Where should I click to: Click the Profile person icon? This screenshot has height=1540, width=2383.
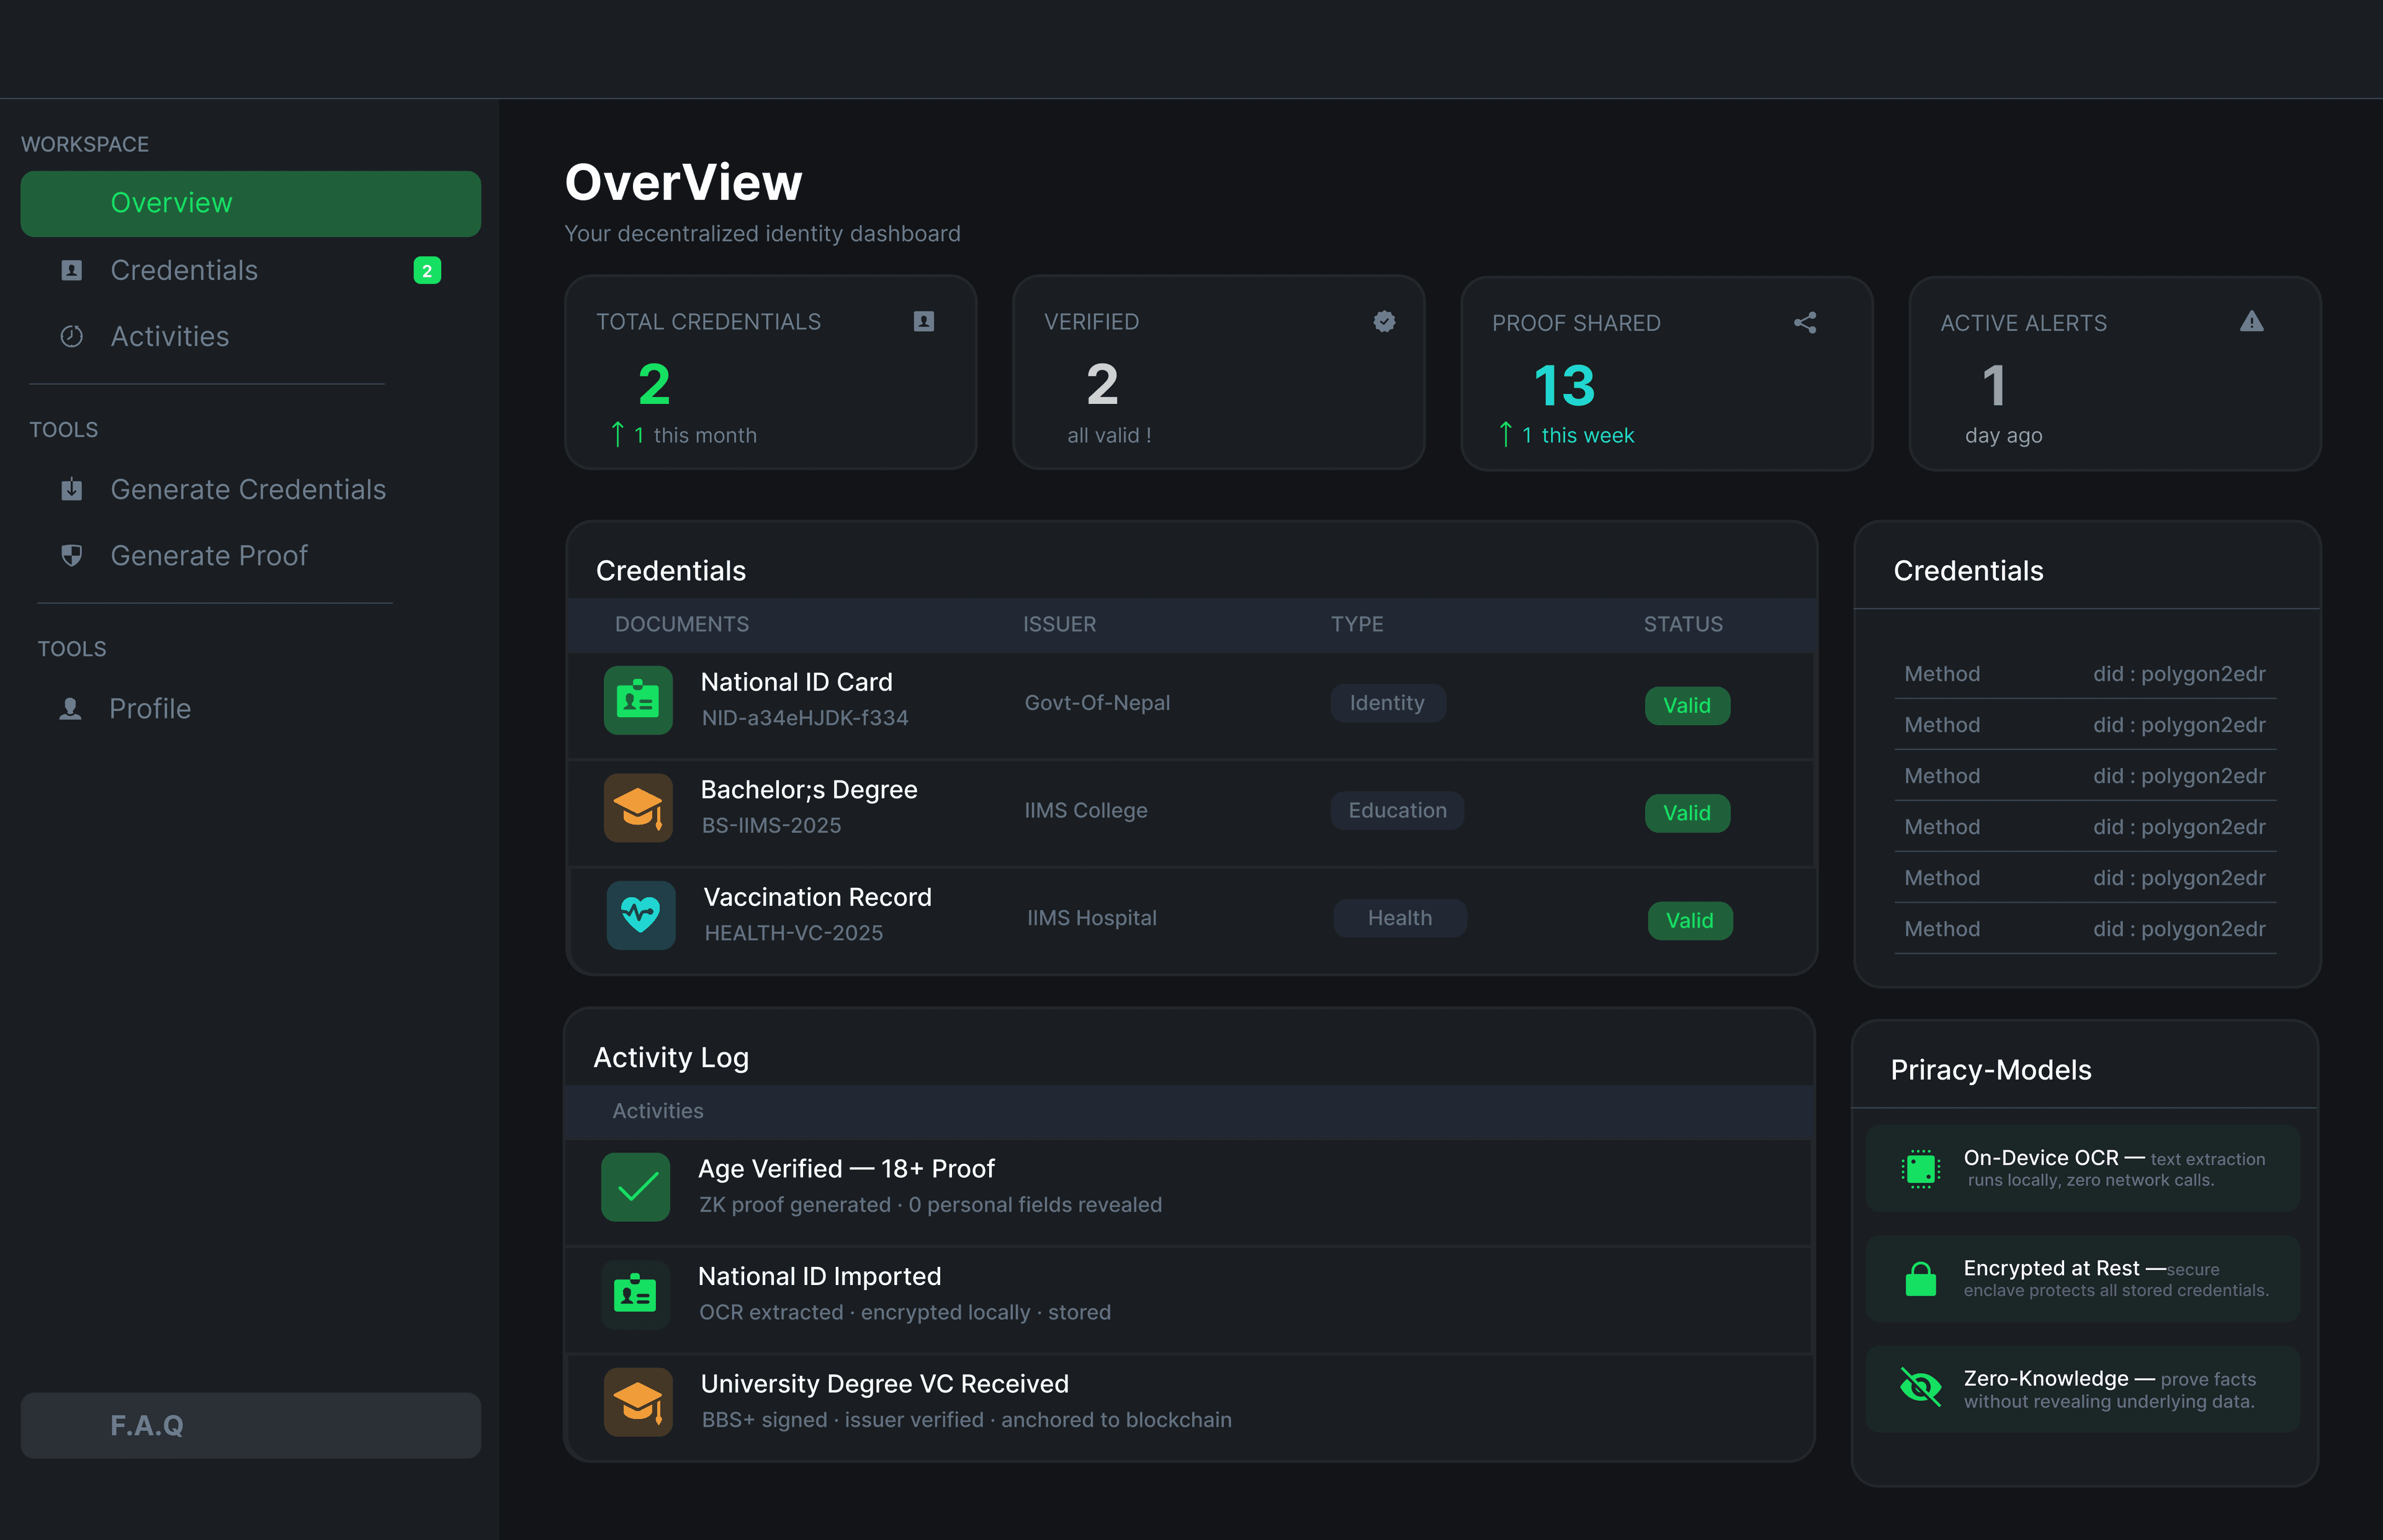pyautogui.click(x=70, y=708)
